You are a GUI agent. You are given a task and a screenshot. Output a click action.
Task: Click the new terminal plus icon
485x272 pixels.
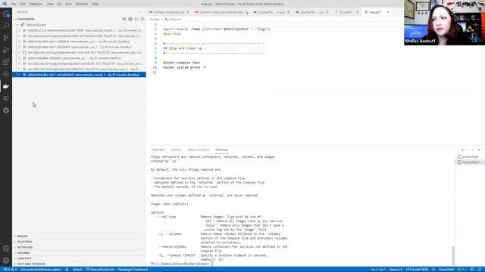click(x=462, y=150)
